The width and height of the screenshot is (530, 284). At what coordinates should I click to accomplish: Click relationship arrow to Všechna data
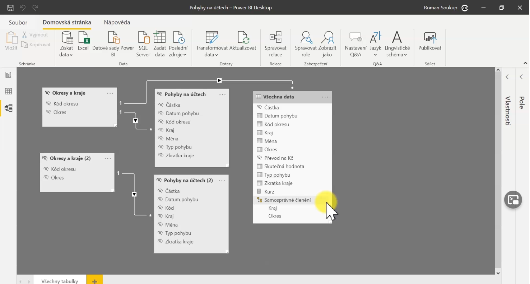click(219, 80)
